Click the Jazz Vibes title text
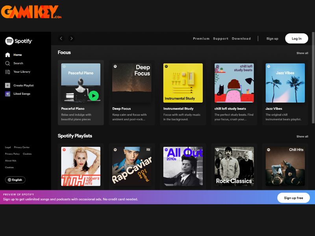Screen dimensions: 315x236 click(x=274, y=109)
